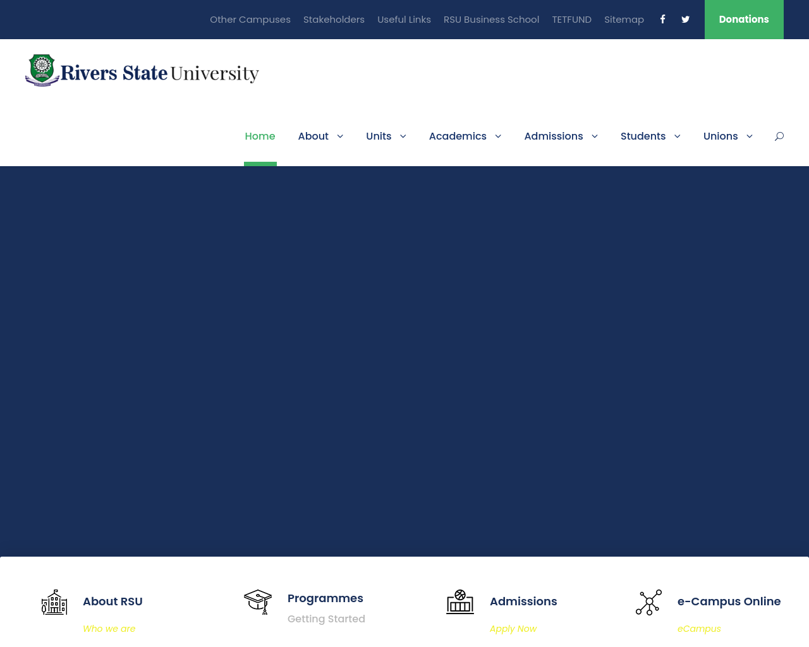Open the Stakeholders link

coord(334,20)
